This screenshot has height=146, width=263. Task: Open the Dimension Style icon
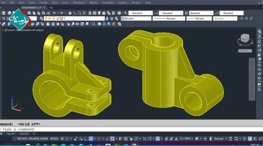click(156, 13)
